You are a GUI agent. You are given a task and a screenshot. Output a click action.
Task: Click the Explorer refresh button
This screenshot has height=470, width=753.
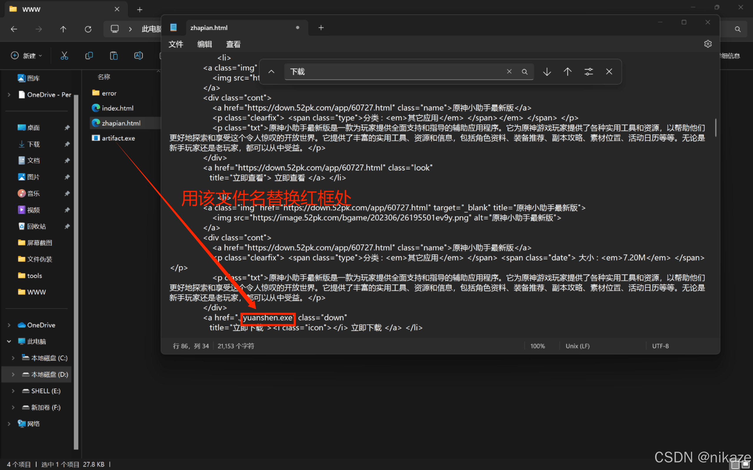[88, 29]
